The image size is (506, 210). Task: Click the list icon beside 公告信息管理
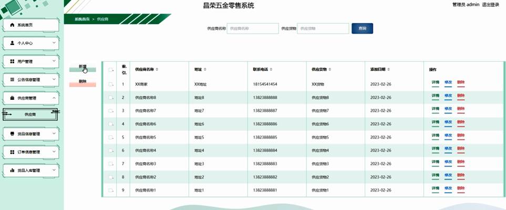(12, 79)
